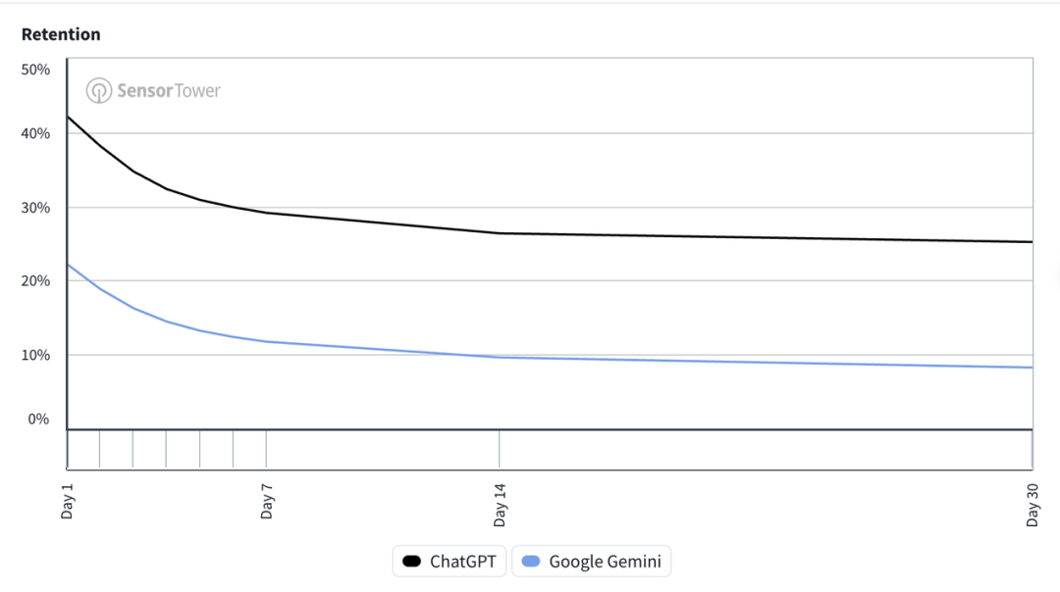This screenshot has height=592, width=1060.
Task: Toggle the Google Gemini legend series
Action: point(592,562)
